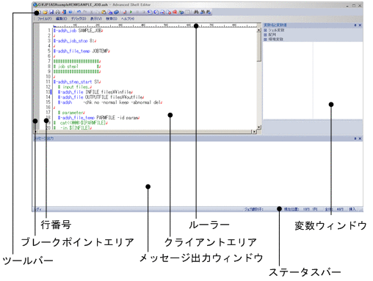Click the editor vertical scrollbar up arrow
The image size is (373, 281).
click(259, 30)
